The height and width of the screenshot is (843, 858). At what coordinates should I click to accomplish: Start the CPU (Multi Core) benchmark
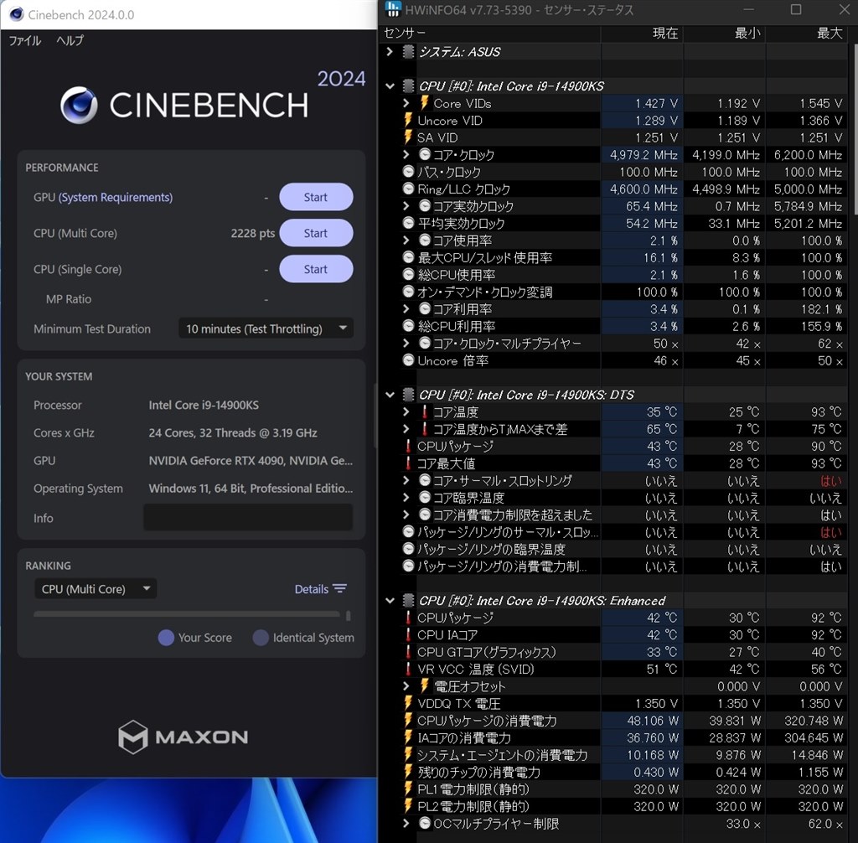[x=316, y=233]
